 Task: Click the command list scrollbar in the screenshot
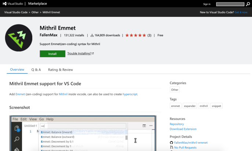[x=127, y=138]
